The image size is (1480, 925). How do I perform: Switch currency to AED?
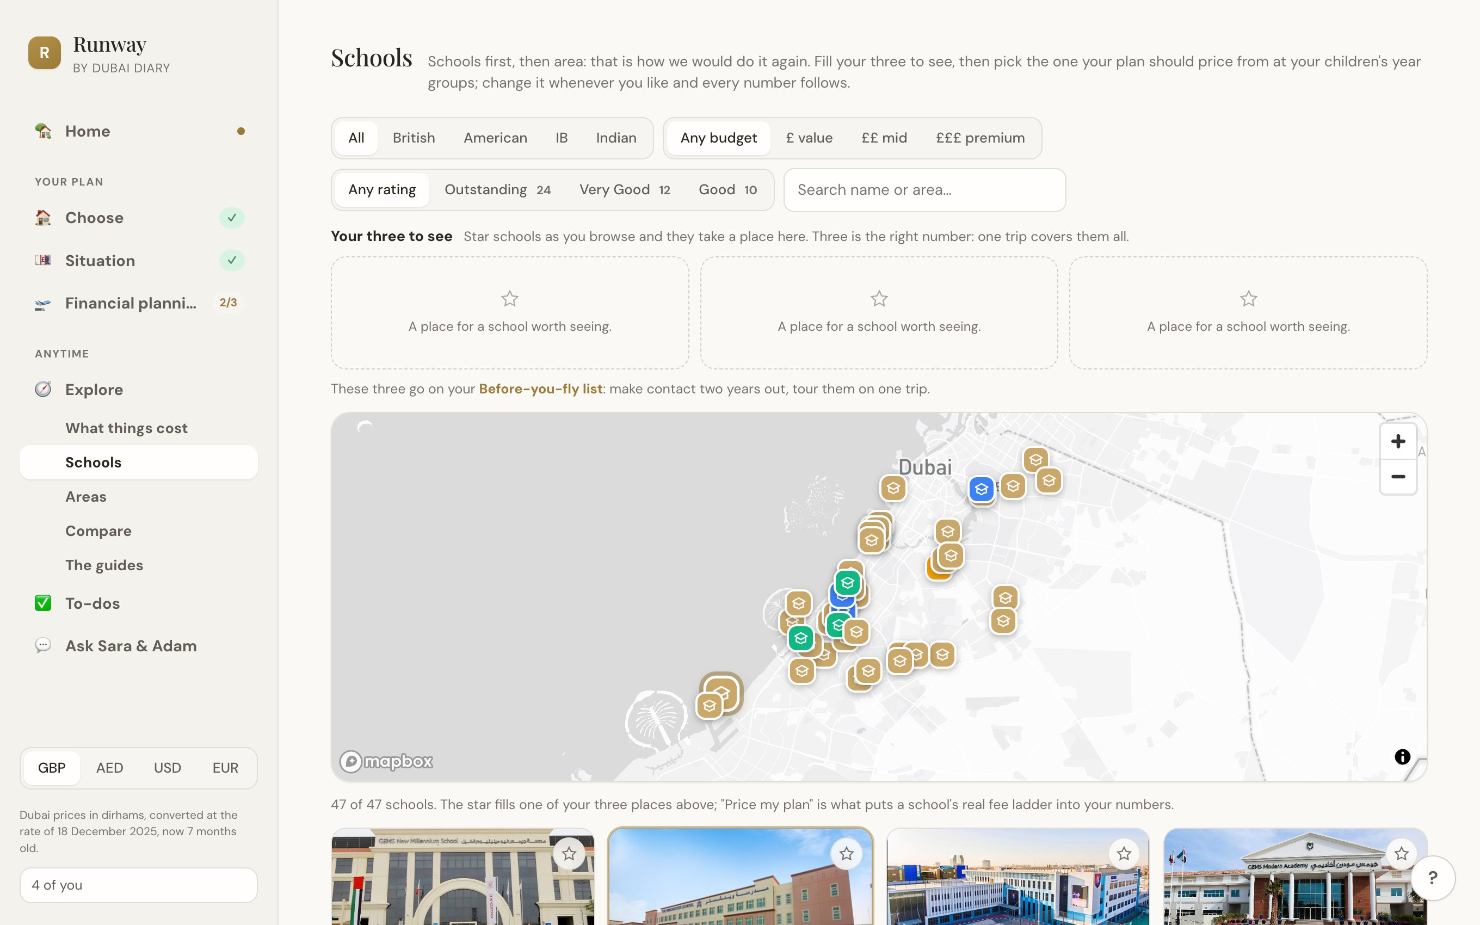tap(109, 768)
